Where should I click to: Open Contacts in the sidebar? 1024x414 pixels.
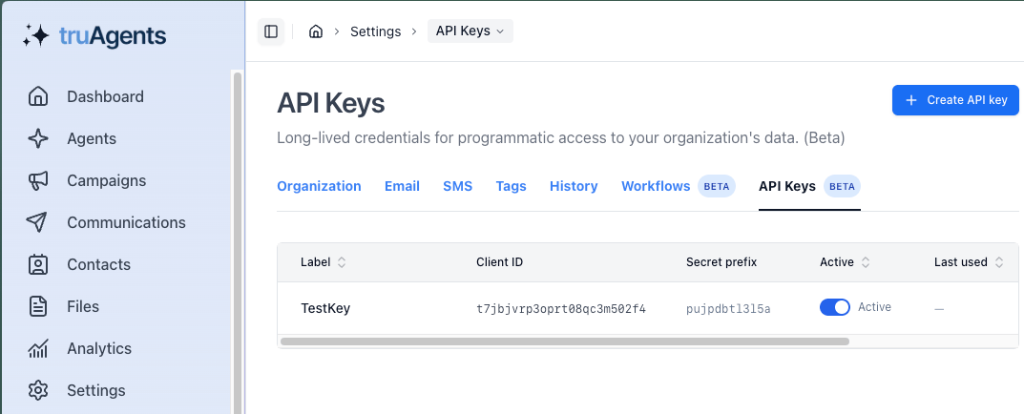tap(98, 264)
